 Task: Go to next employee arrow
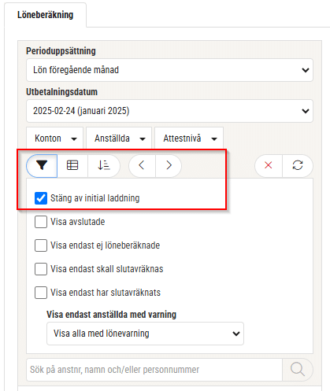pos(169,165)
